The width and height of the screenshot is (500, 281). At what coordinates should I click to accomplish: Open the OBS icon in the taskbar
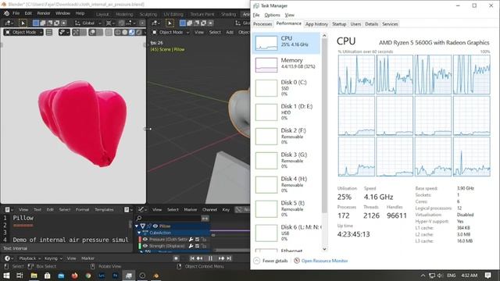[x=142, y=276]
